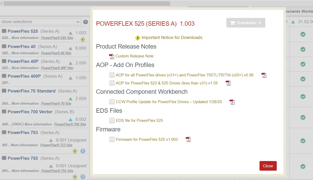The width and height of the screenshot is (313, 180).
Task: Check AOP for PowerFlex 523 & 525 v1.05
Action: 112,83
